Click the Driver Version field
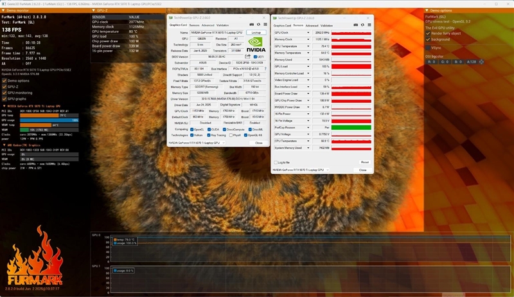 click(227, 98)
